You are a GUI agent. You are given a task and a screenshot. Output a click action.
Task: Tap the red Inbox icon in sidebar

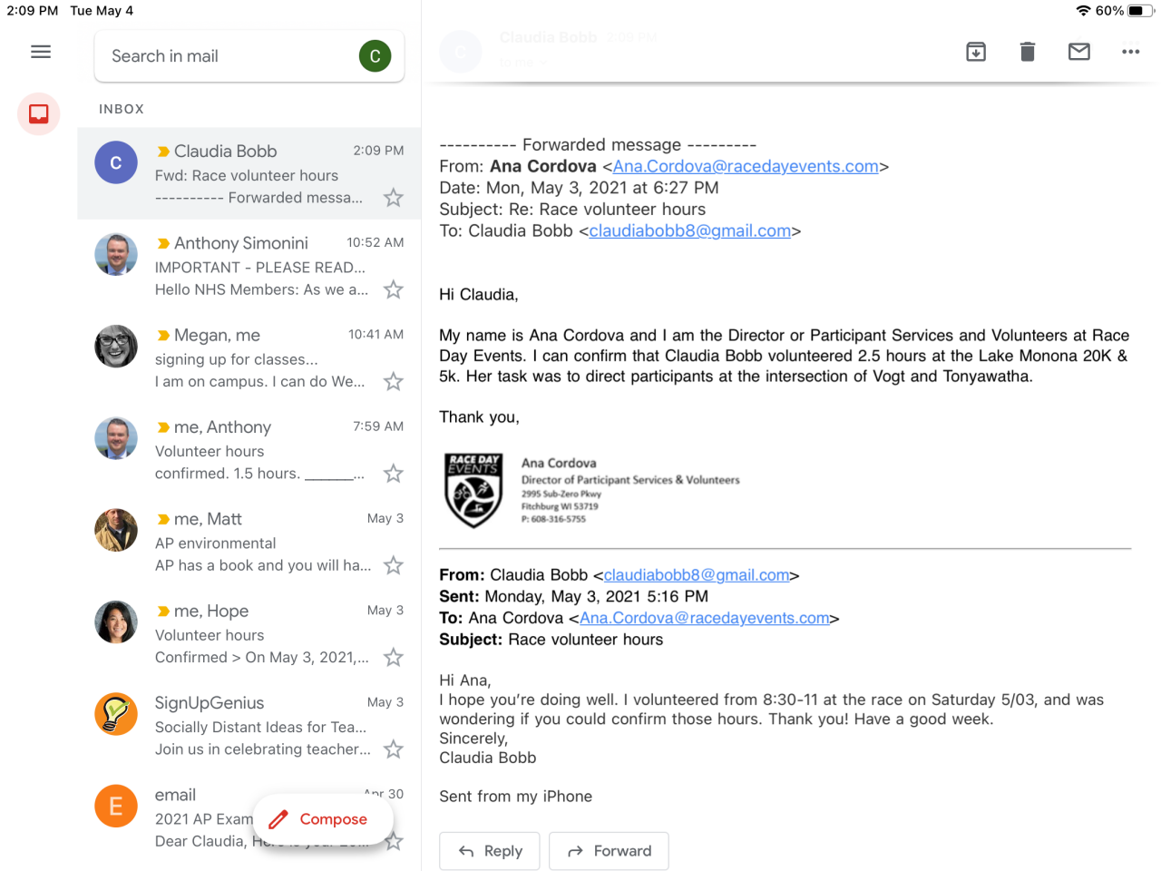click(x=39, y=113)
